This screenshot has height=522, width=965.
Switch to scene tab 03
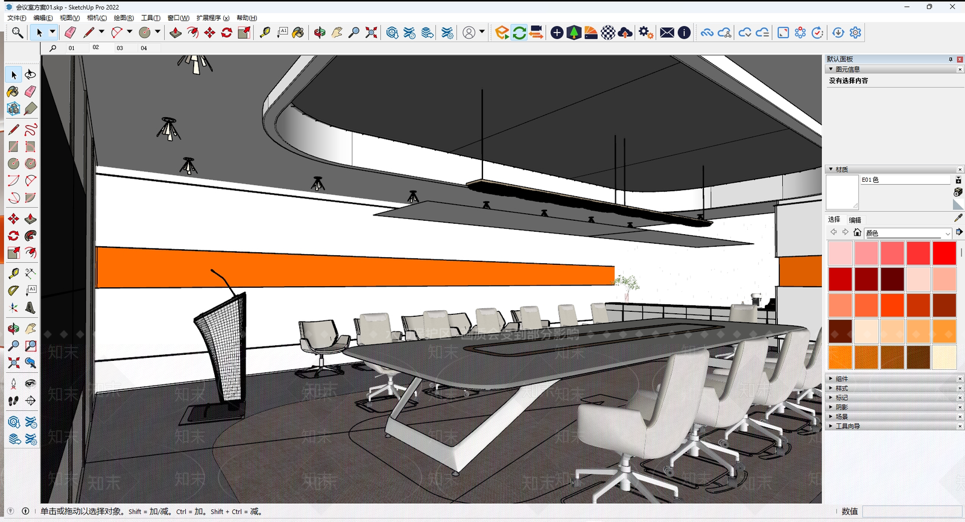pos(120,48)
